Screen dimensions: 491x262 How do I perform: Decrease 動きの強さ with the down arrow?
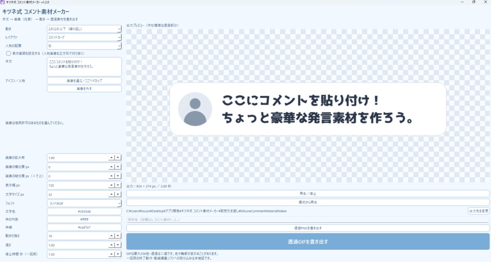[118, 236]
